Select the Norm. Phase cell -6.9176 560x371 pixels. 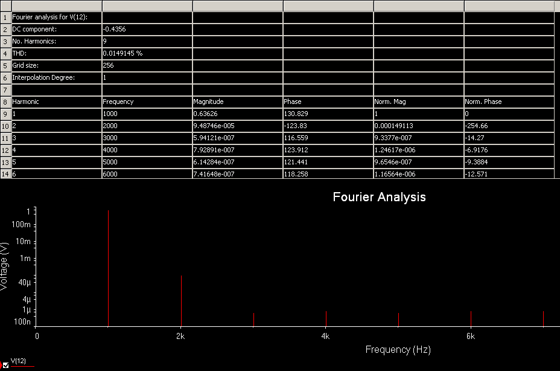(509, 150)
